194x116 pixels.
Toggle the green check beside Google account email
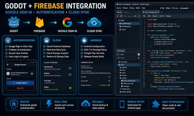tap(32, 73)
